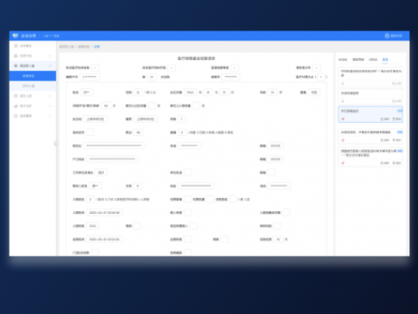This screenshot has width=418, height=314.
Task: Expand the second sidebar menu group
Action: (x=32, y=56)
